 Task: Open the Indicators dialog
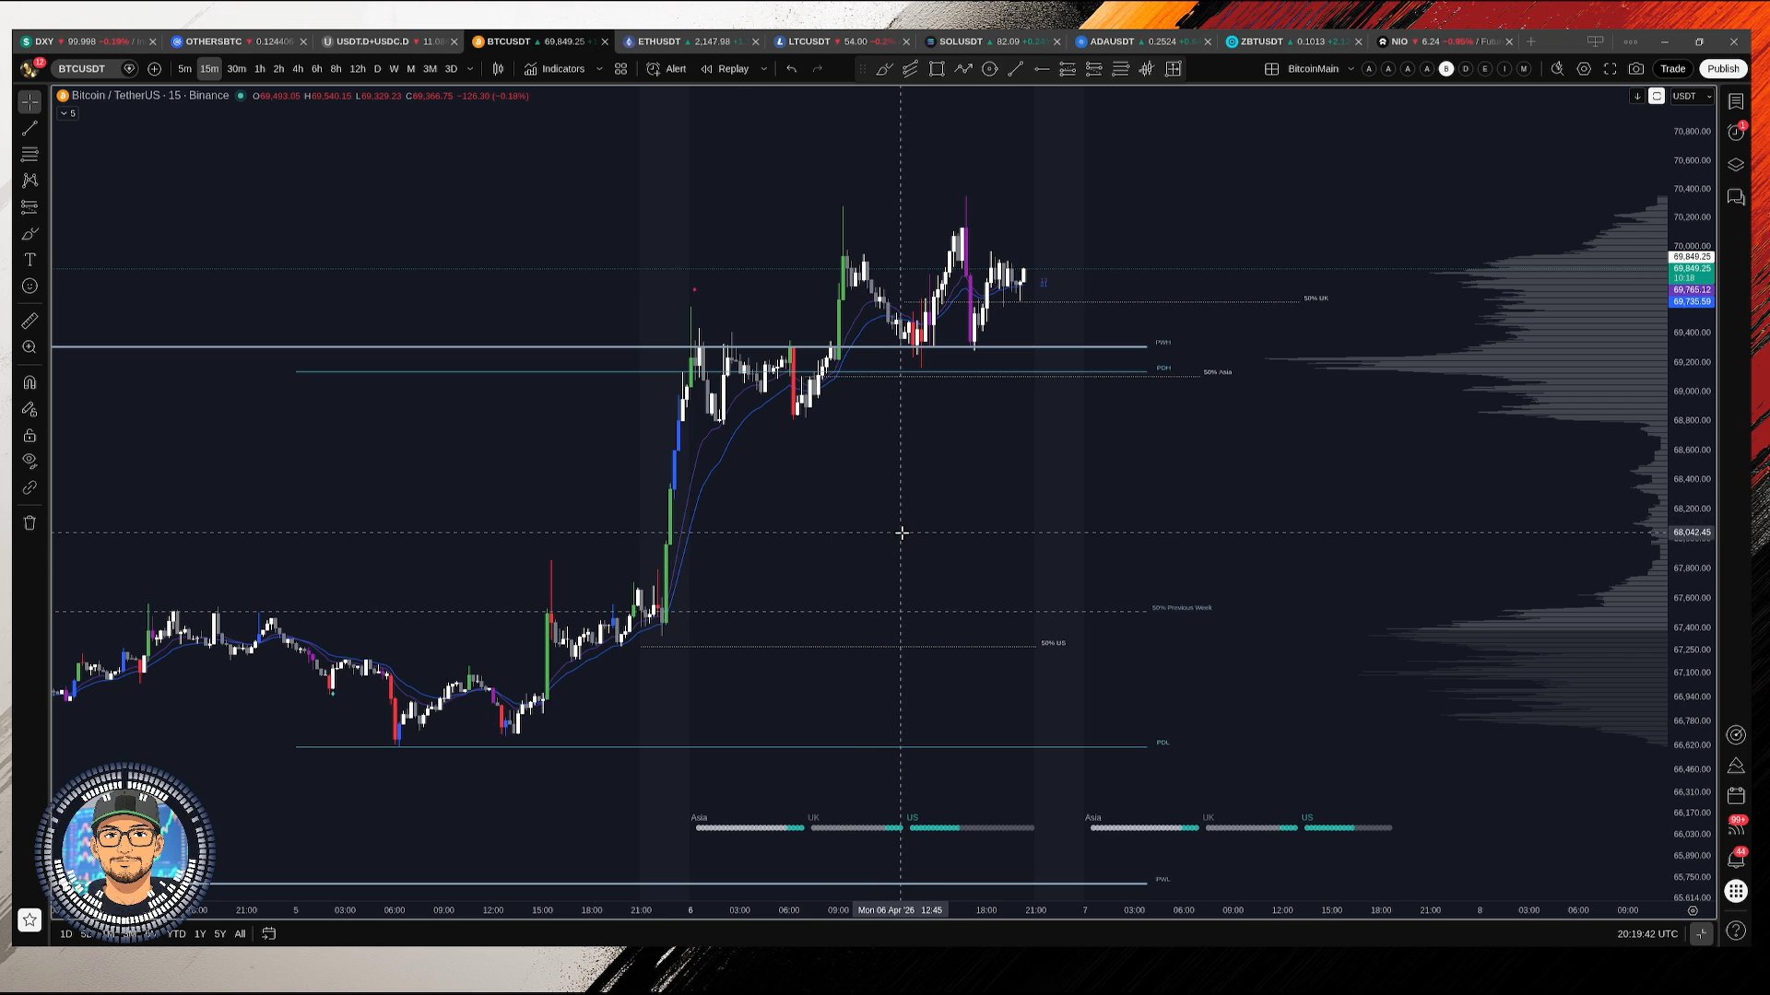tap(554, 69)
